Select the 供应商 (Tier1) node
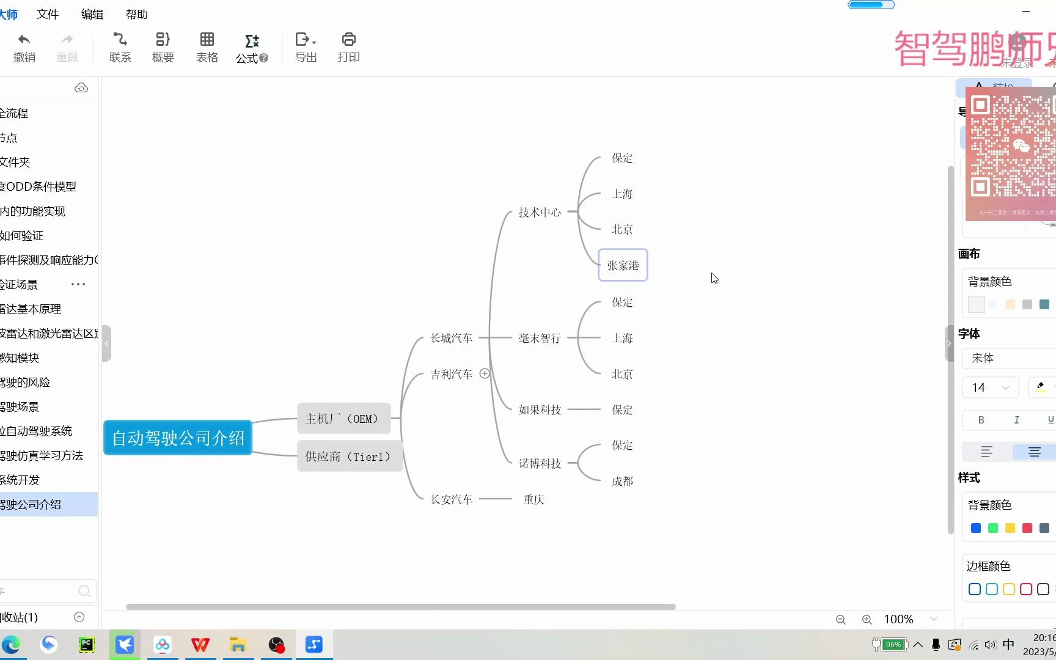This screenshot has width=1056, height=660. (x=350, y=457)
